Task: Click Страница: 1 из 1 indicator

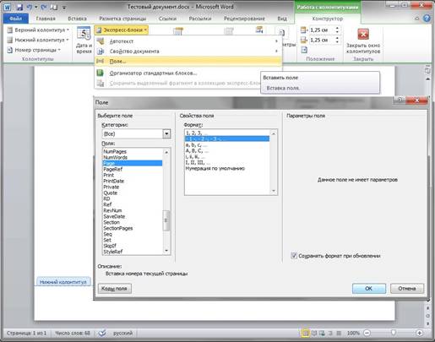Action: (x=26, y=333)
